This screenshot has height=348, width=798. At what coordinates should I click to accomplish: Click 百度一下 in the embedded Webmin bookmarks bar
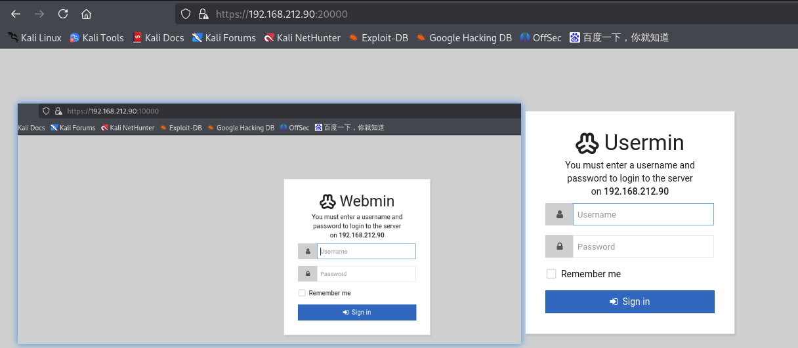(x=349, y=128)
